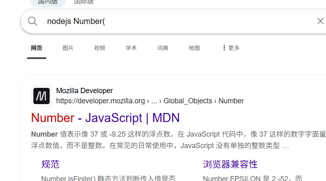The width and height of the screenshot is (326, 181).
Task: Click the Number.EPSILON description text
Action: click(x=252, y=178)
